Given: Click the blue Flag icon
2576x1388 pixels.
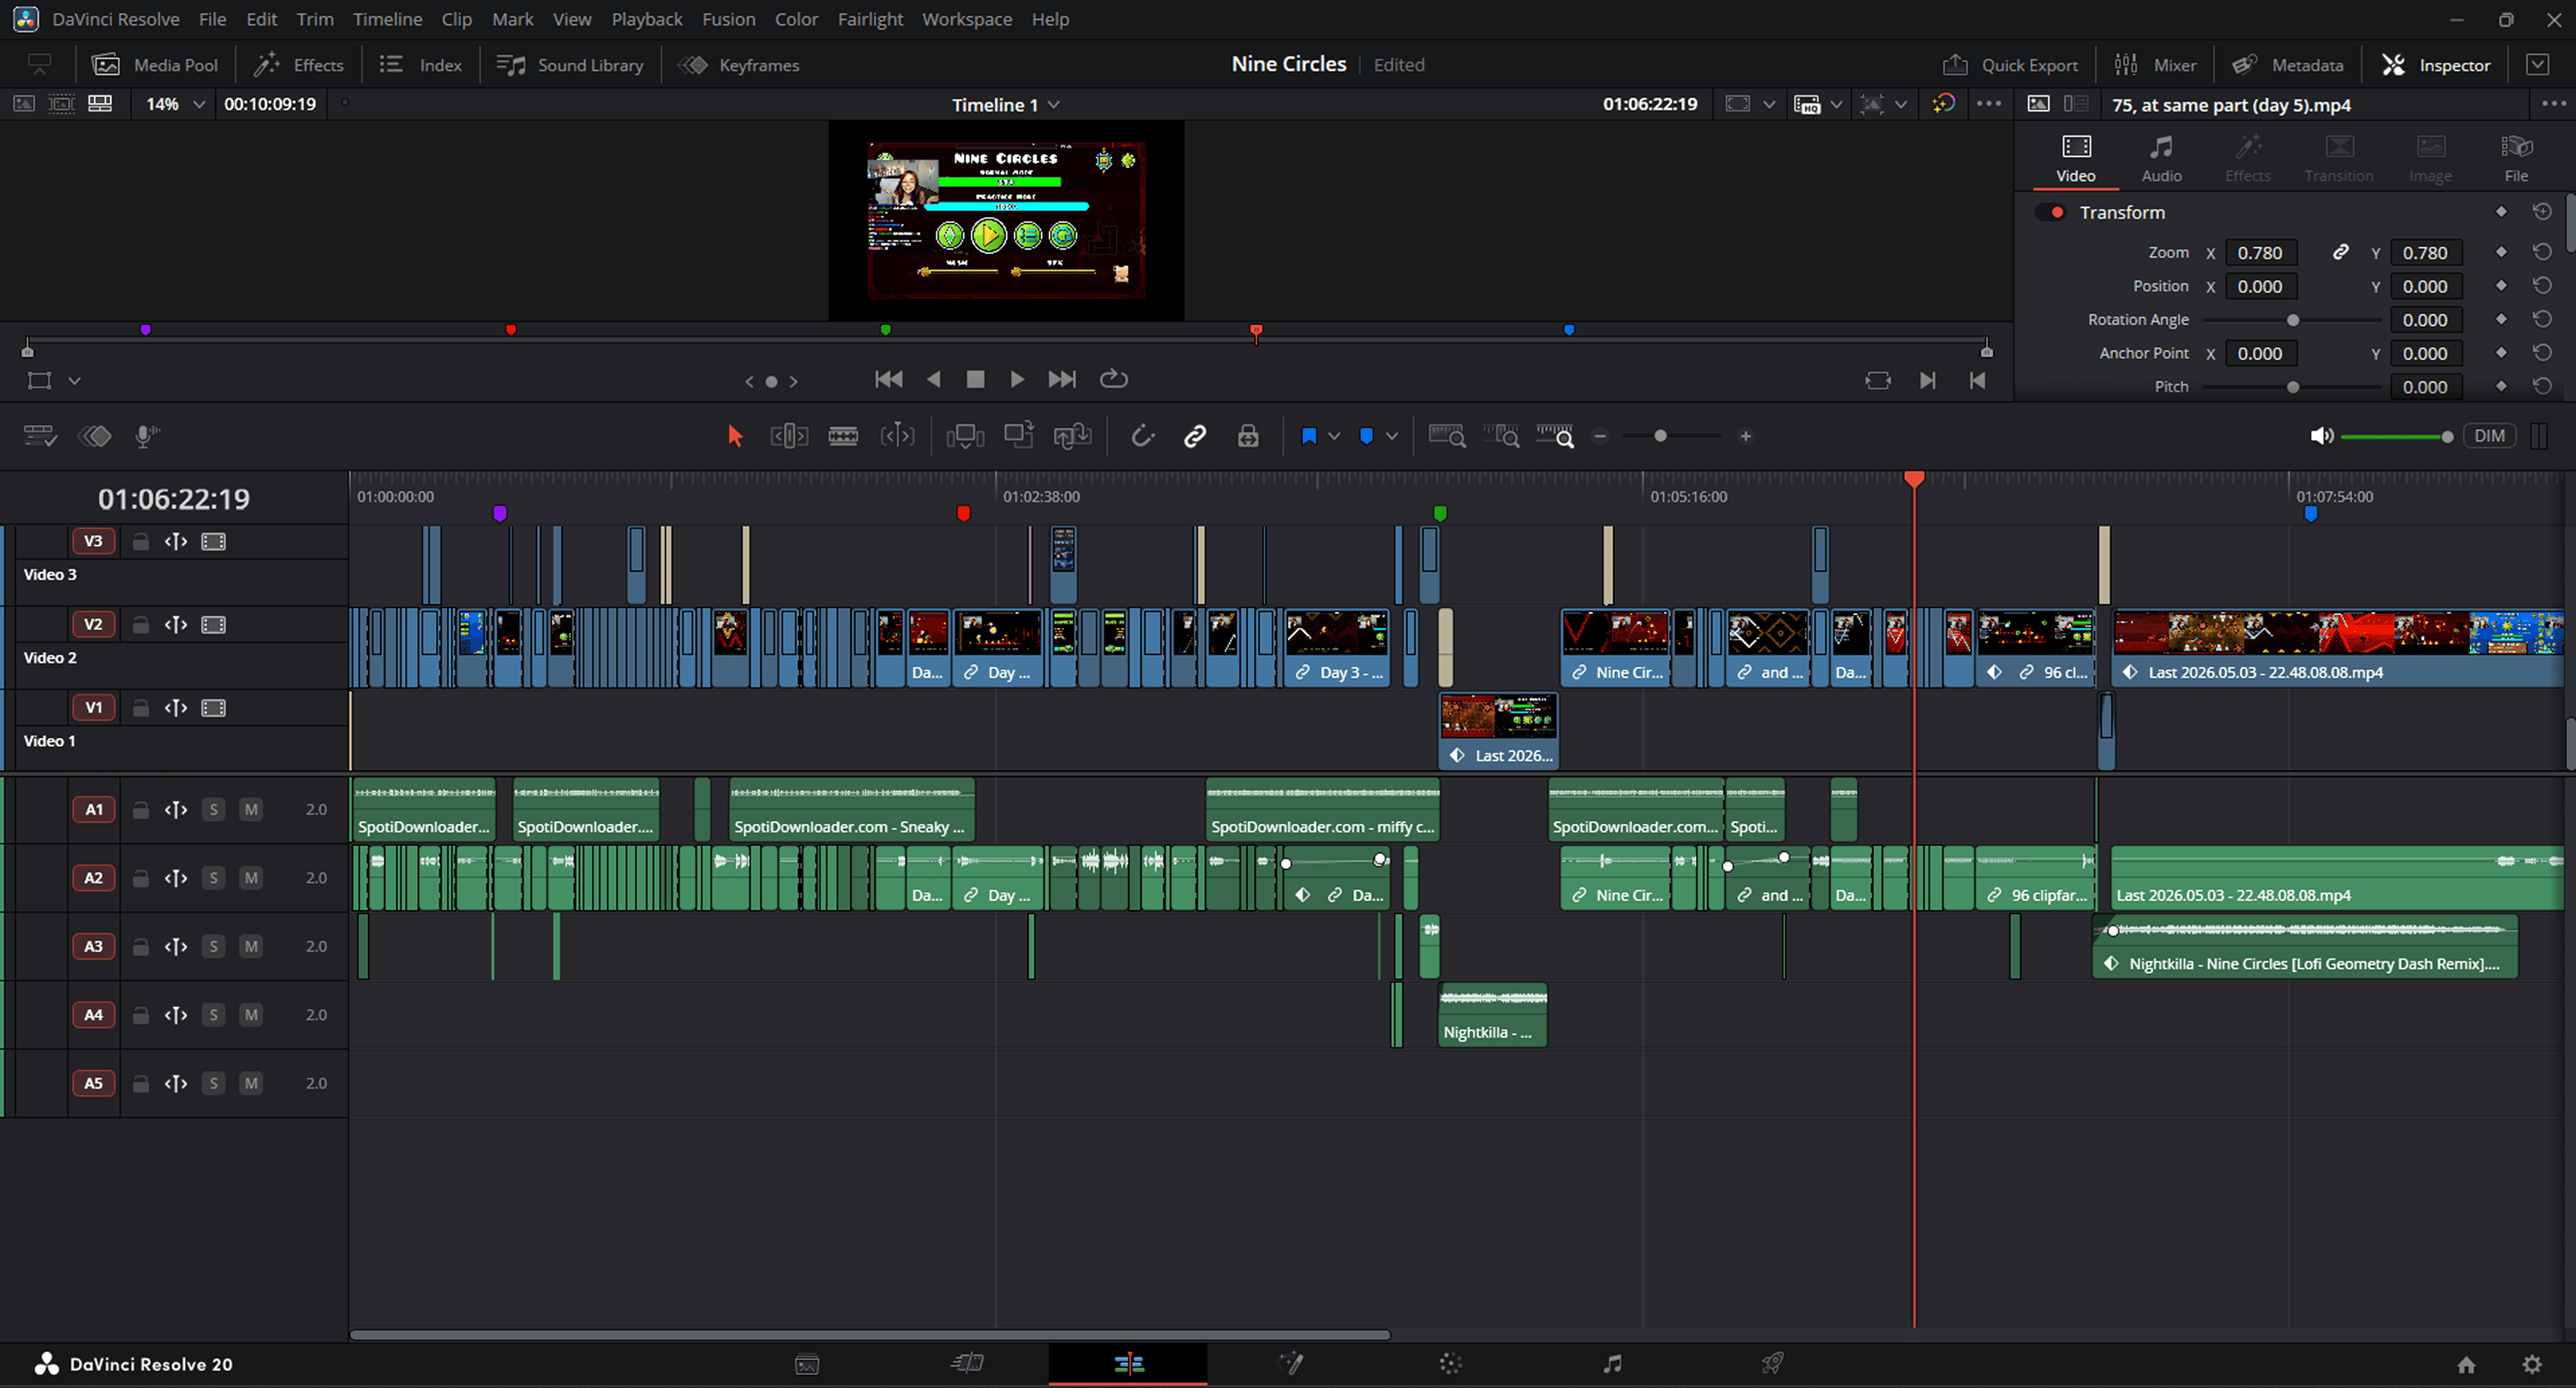Looking at the screenshot, I should tap(1309, 436).
